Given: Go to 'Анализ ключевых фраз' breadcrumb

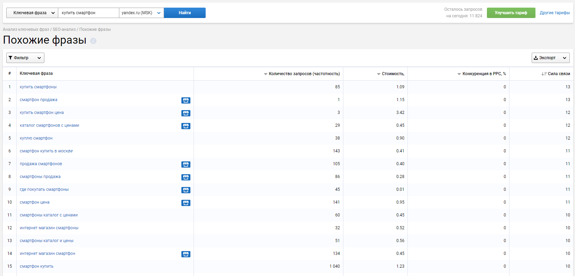Looking at the screenshot, I should [x=26, y=29].
